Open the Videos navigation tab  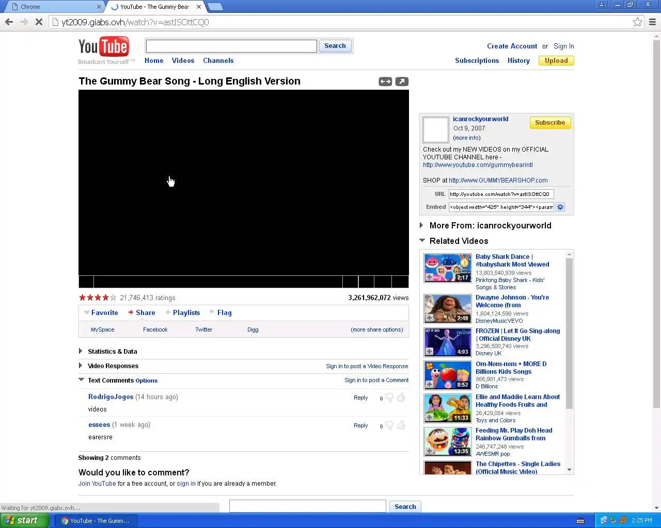click(x=183, y=60)
